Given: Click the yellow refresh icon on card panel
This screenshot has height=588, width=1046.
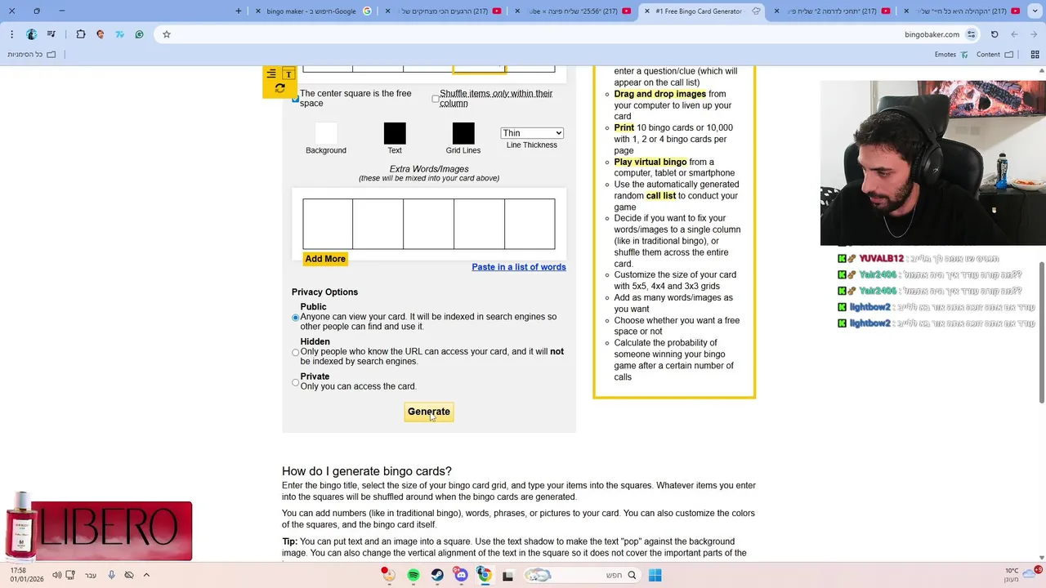Looking at the screenshot, I should [279, 88].
